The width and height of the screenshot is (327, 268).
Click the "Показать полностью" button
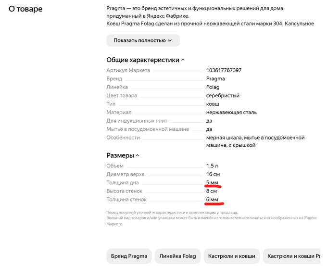(143, 40)
